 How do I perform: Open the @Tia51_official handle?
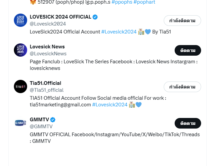(x=47, y=90)
